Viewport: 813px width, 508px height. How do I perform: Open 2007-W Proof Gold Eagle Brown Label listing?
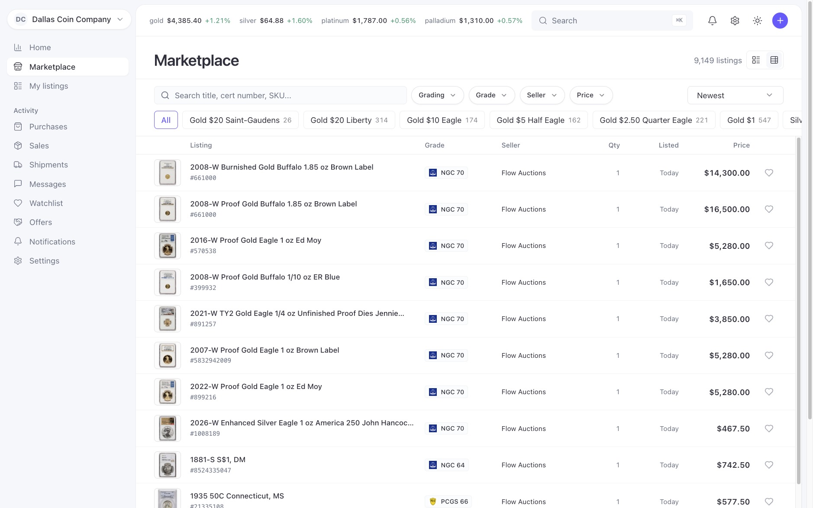(x=265, y=350)
